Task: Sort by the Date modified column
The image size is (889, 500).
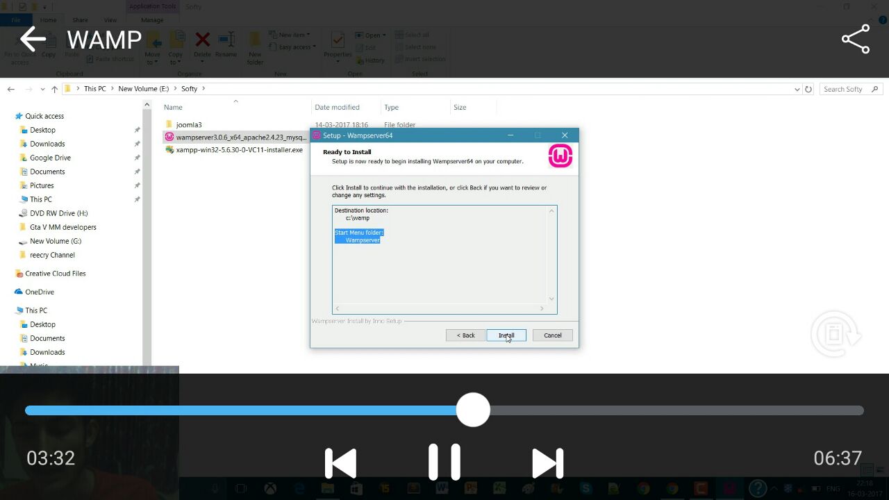Action: [x=337, y=107]
